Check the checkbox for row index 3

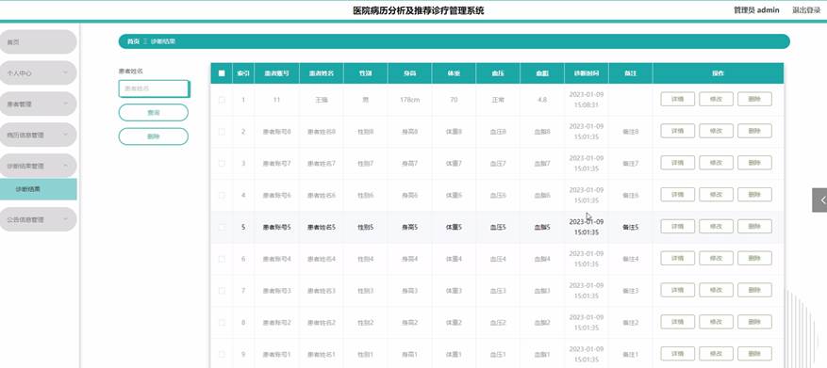click(222, 163)
